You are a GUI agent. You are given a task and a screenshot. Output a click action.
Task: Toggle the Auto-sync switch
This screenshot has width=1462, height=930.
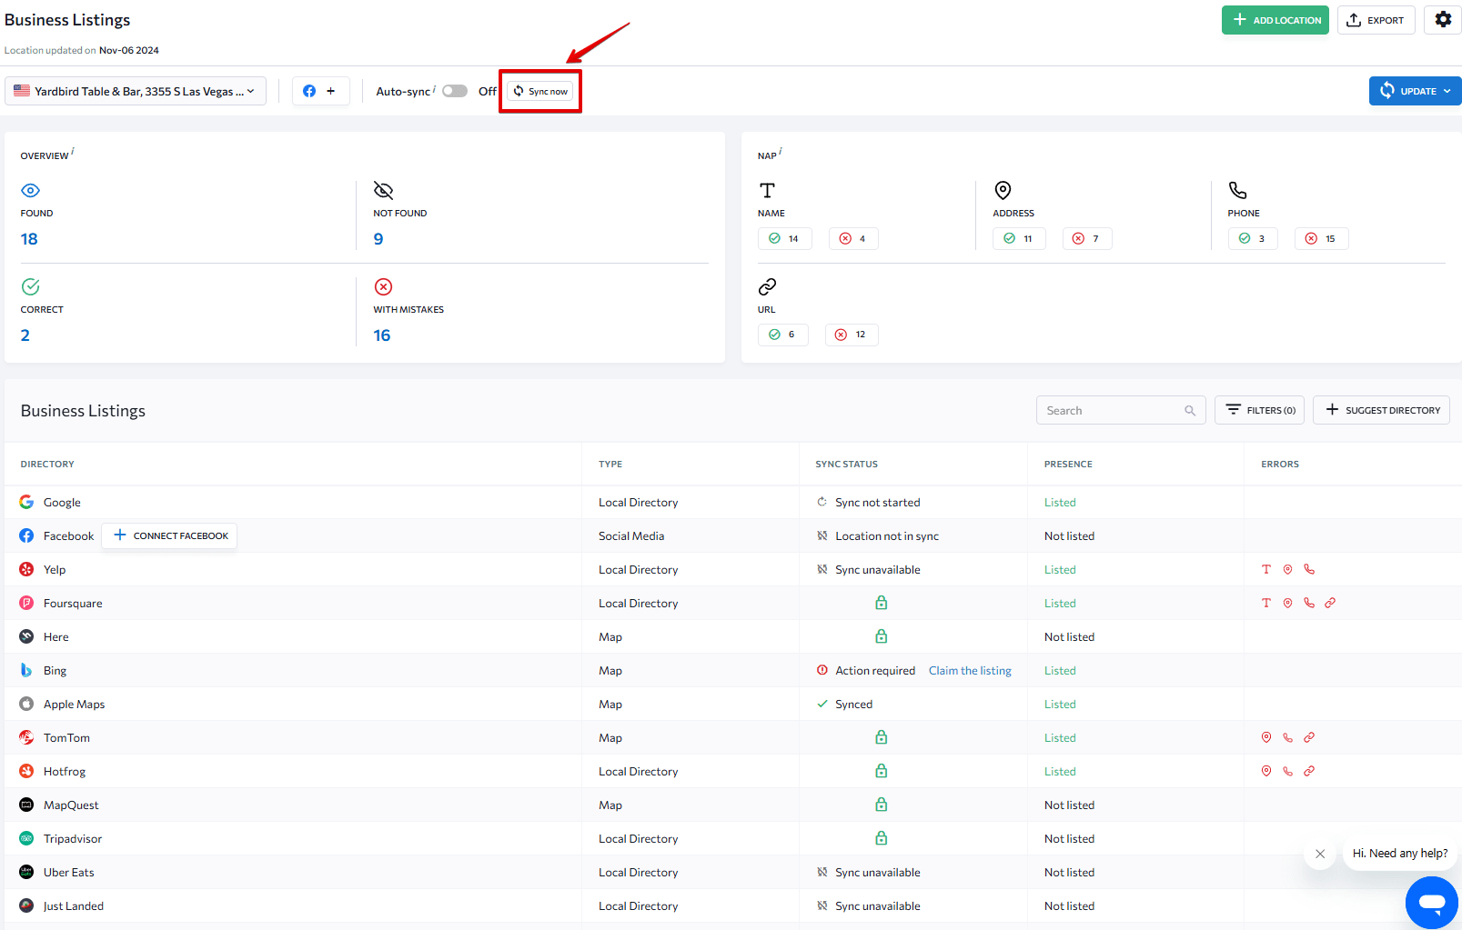455,91
